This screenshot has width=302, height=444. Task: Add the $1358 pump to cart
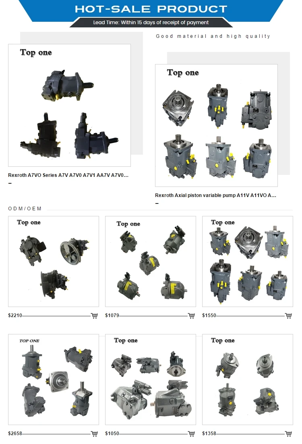tap(288, 434)
